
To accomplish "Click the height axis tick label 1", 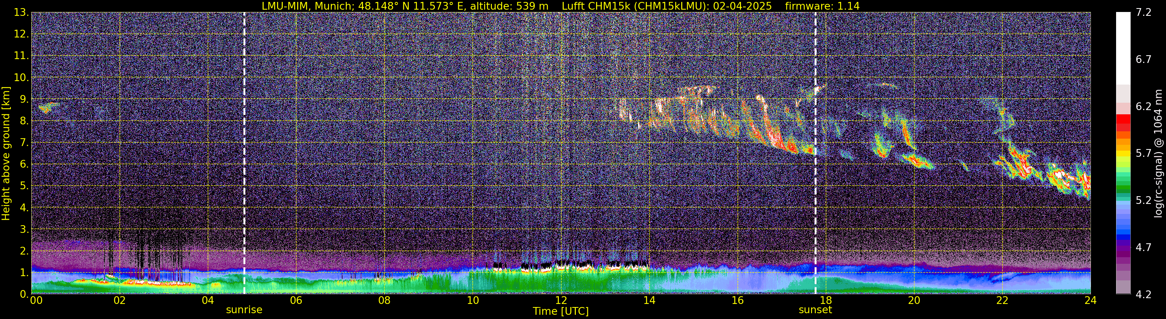I will point(24,273).
